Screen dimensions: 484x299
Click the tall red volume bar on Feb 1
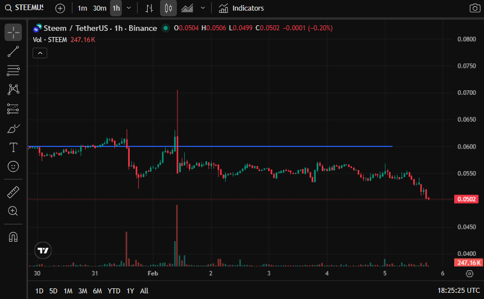tap(177, 235)
